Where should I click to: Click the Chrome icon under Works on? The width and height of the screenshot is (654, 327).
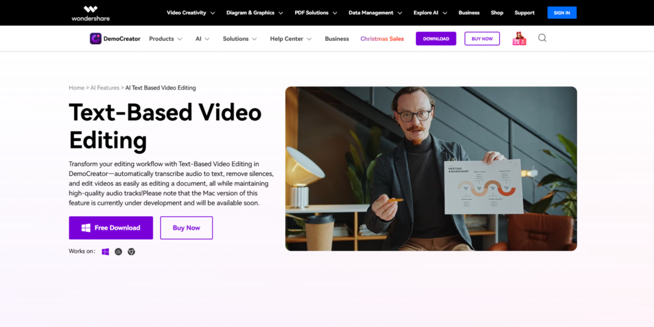pos(131,252)
